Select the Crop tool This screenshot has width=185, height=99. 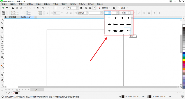click(2, 28)
